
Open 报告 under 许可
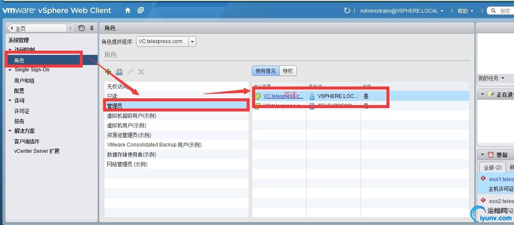tap(19, 121)
